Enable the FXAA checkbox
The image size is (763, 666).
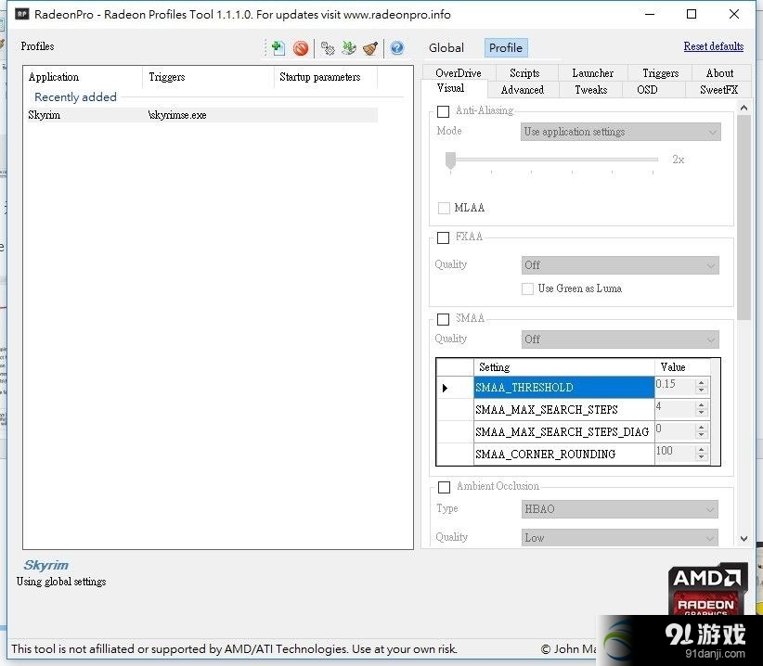443,237
